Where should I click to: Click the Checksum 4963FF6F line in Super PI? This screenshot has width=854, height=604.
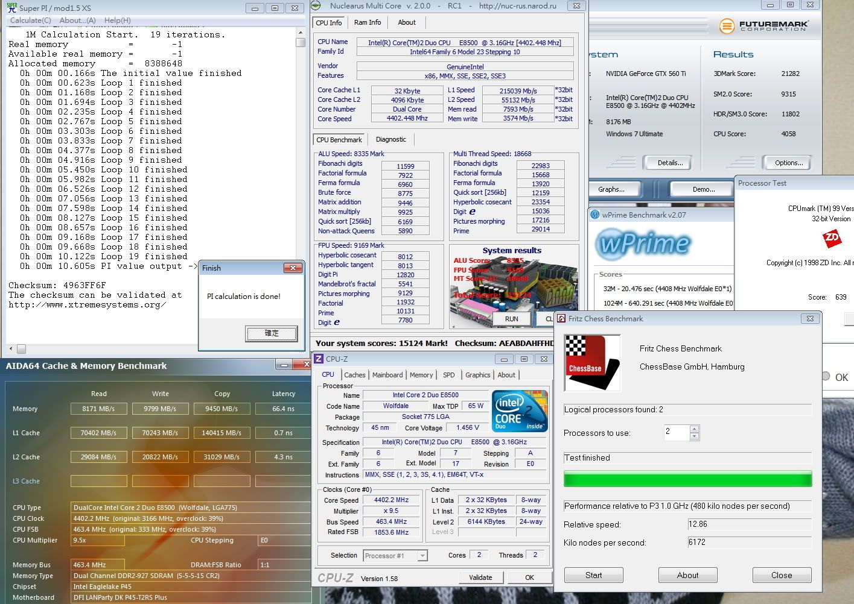click(x=57, y=285)
